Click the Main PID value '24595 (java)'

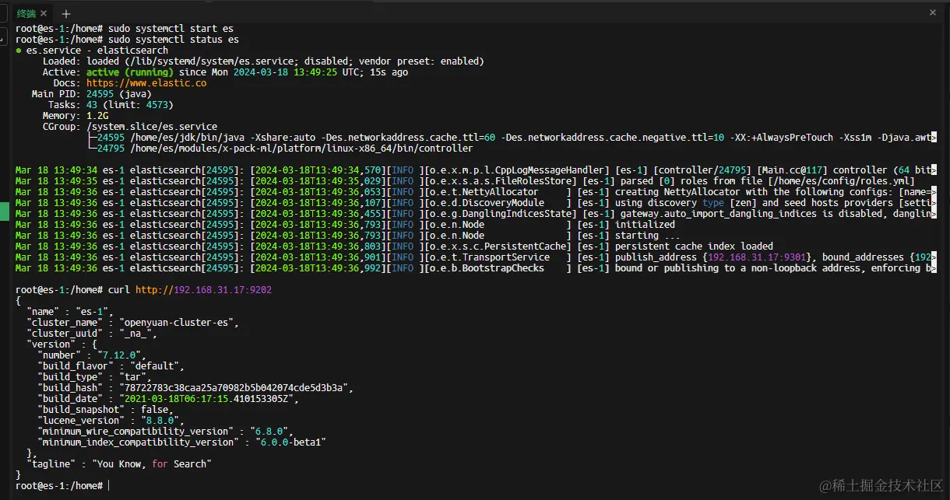tap(119, 93)
